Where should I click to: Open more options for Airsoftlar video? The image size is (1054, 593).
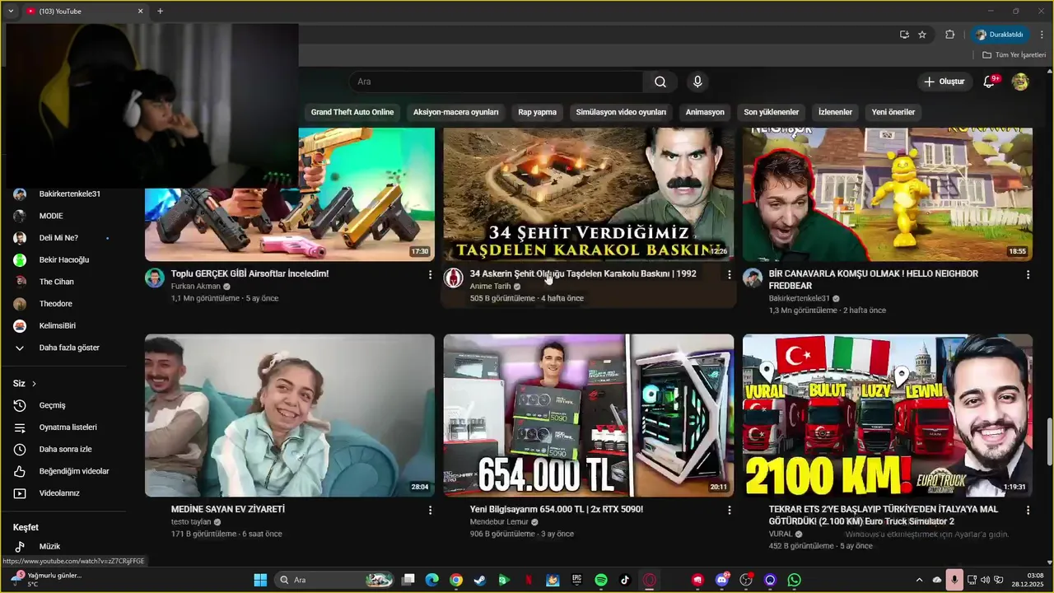click(x=430, y=274)
